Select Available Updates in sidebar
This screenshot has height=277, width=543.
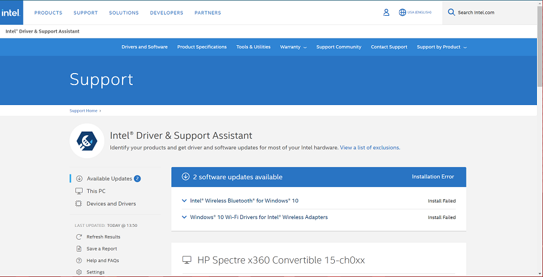(109, 179)
